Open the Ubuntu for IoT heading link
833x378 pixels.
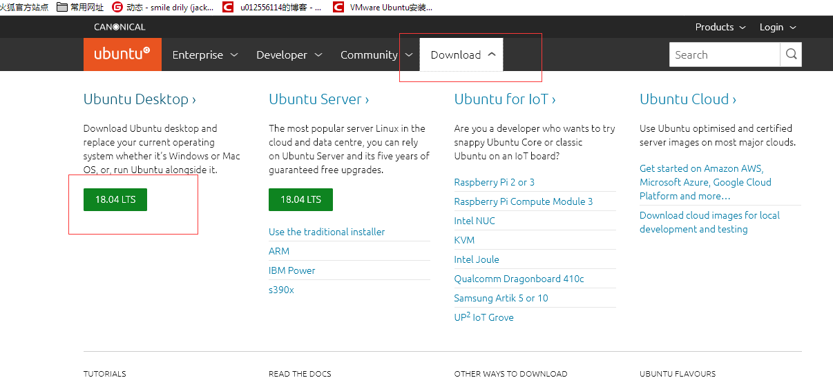tap(505, 99)
